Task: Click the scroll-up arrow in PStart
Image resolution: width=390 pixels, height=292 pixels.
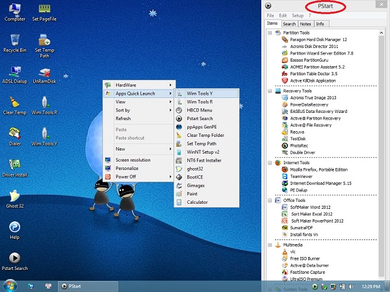Action: pos(382,33)
